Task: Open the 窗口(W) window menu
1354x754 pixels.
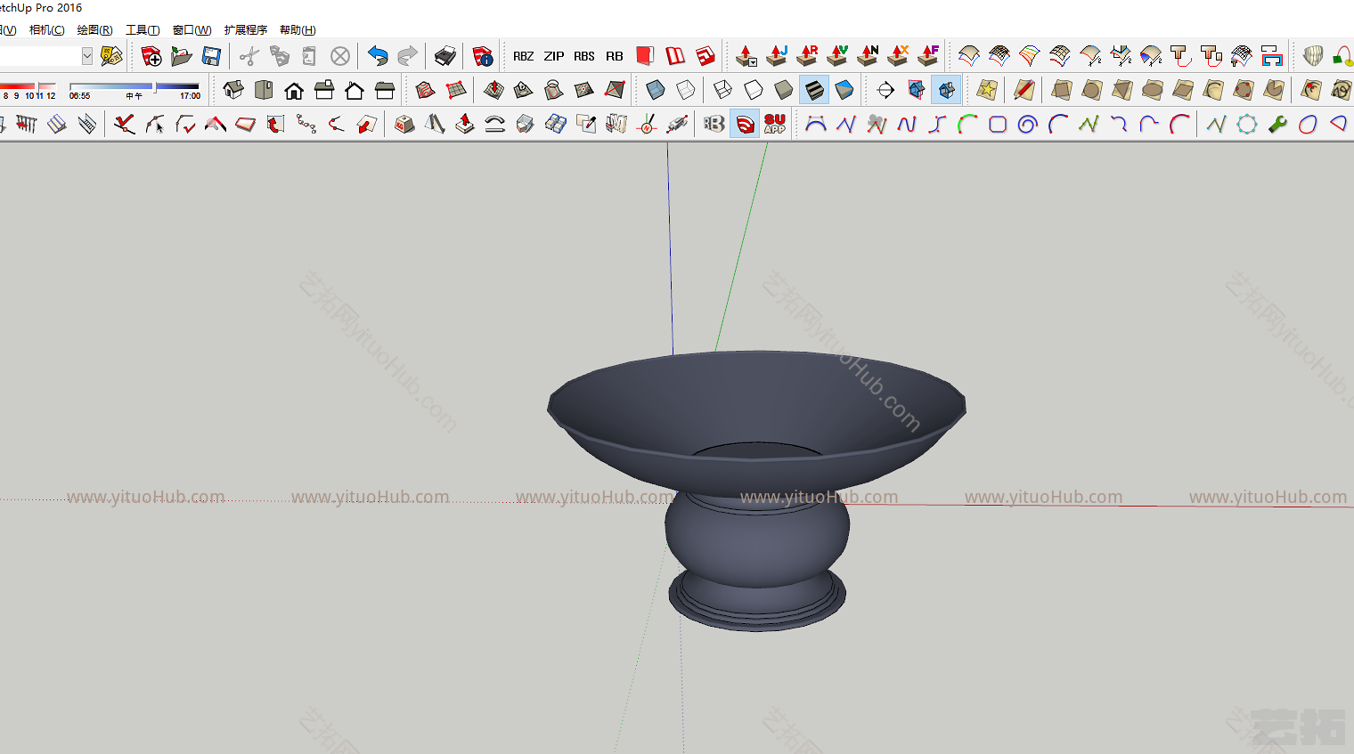Action: click(192, 30)
